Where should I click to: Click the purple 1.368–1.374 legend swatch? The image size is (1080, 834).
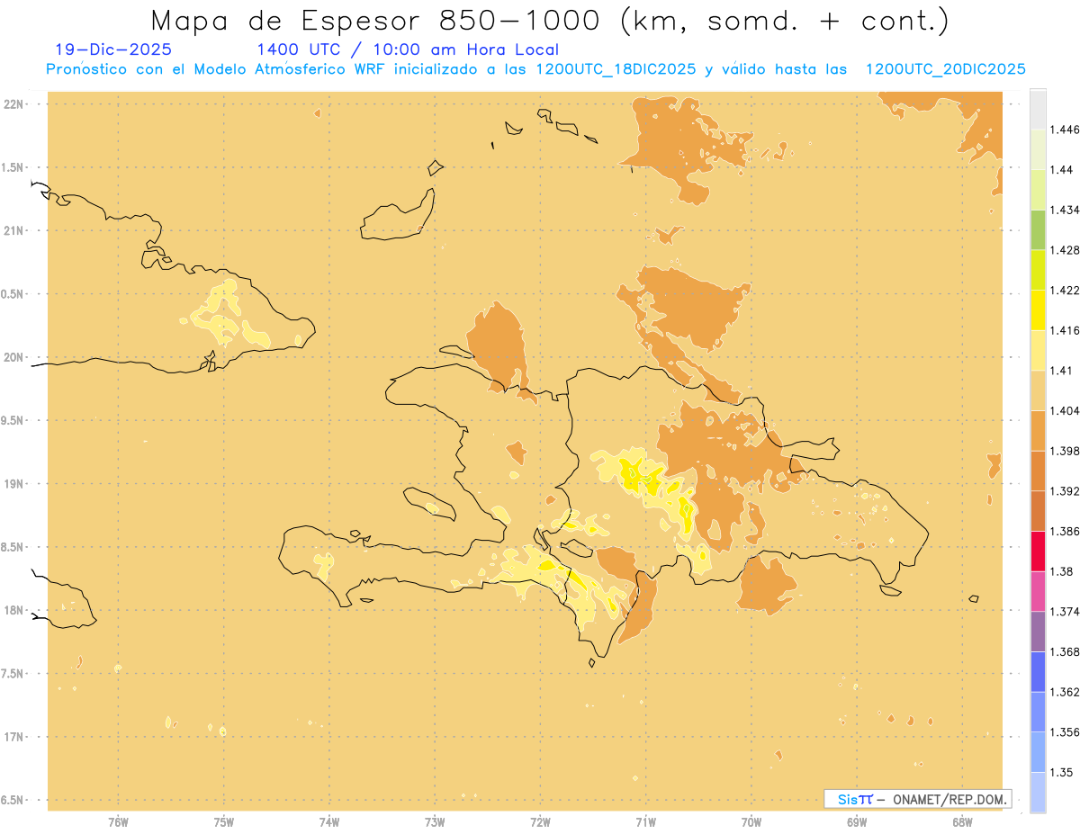pyautogui.click(x=1038, y=632)
